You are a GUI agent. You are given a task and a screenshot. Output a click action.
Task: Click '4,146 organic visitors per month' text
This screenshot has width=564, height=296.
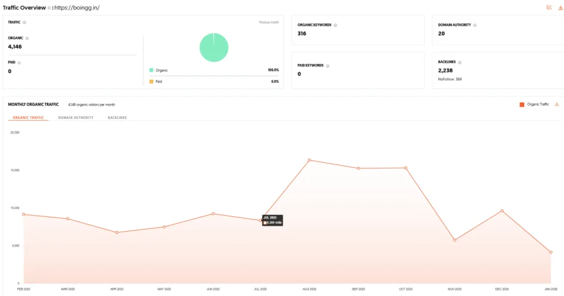pyautogui.click(x=92, y=105)
